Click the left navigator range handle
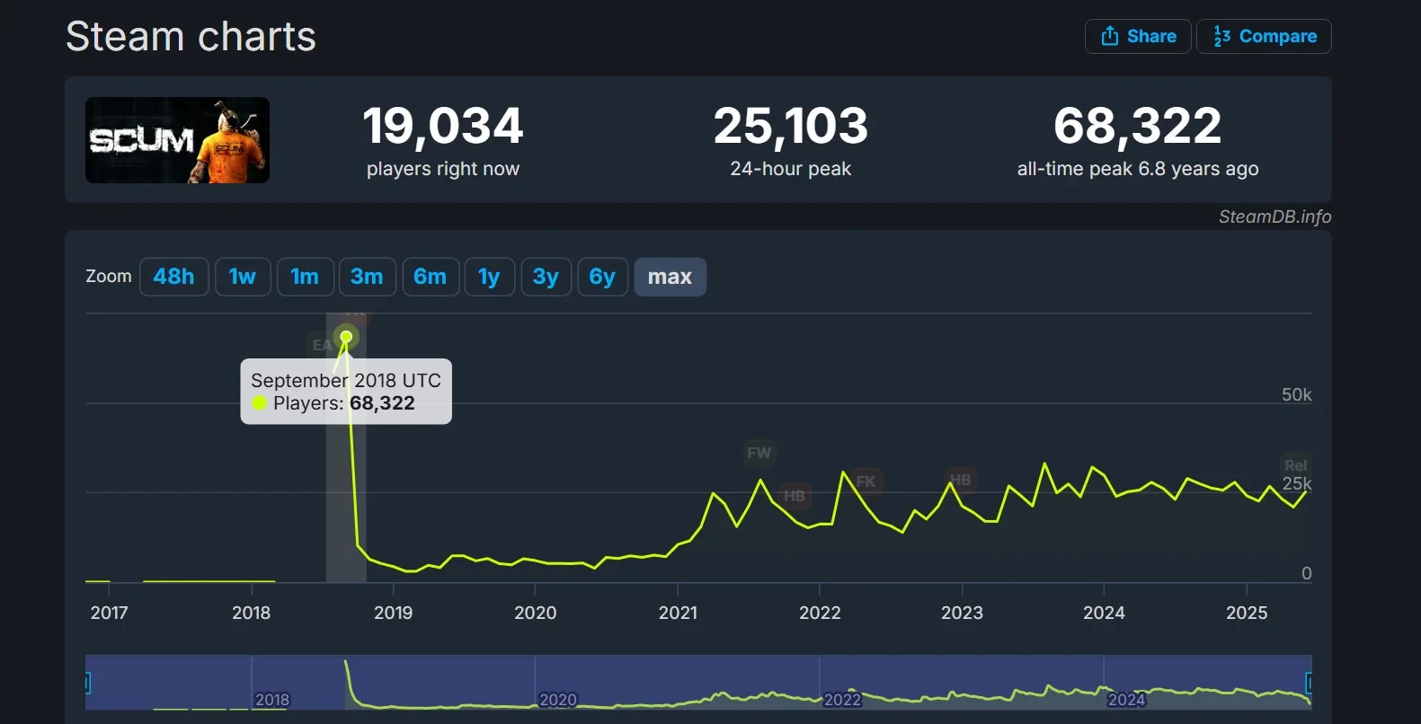This screenshot has width=1421, height=724. pos(88,684)
